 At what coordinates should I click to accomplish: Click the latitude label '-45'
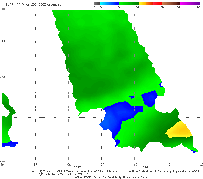coord(2,42)
